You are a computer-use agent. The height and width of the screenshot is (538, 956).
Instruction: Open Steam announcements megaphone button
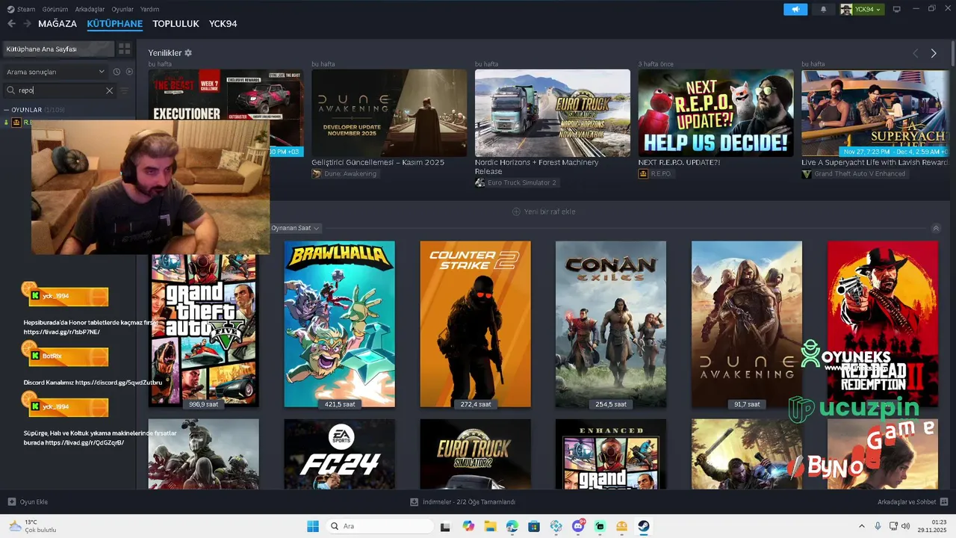[x=795, y=9]
